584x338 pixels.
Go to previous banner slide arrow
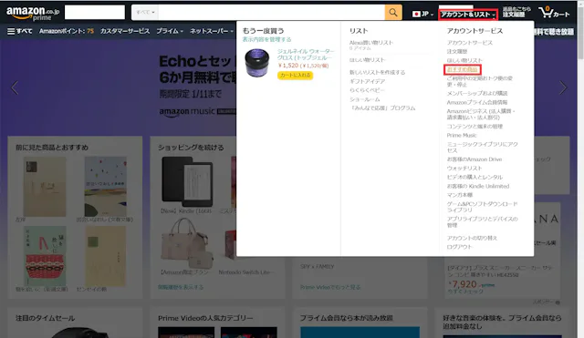[x=15, y=87]
